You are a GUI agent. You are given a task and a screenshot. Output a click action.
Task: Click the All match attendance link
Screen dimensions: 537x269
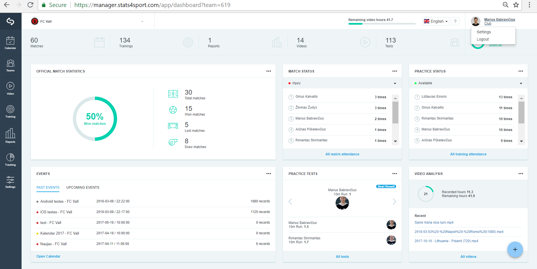(342, 154)
